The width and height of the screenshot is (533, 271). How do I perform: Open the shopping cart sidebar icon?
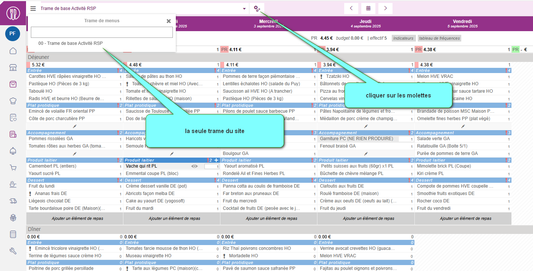pos(13,168)
